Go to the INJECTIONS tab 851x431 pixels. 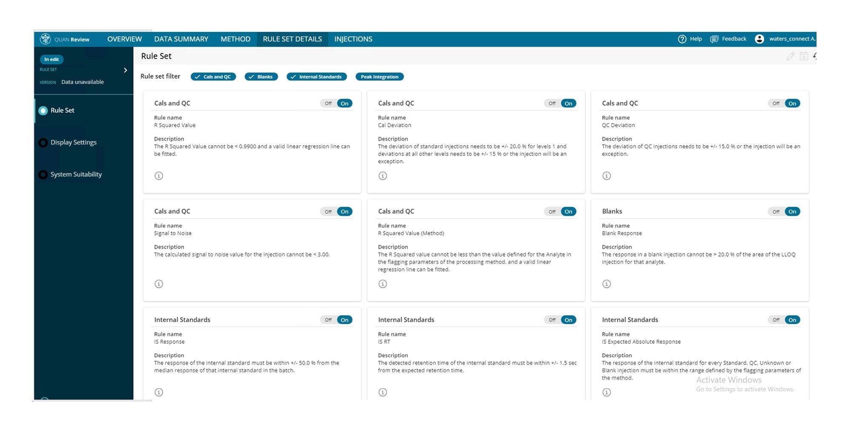click(353, 39)
